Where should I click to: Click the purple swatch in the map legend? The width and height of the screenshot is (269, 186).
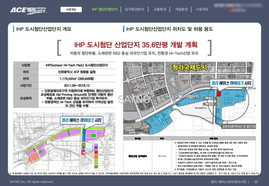point(96,145)
